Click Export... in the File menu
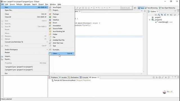This screenshot has width=180, height=101. click(x=25, y=59)
